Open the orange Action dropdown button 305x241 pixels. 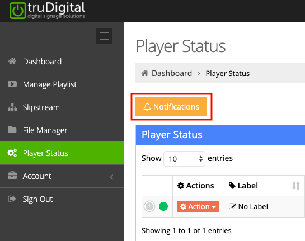click(198, 206)
